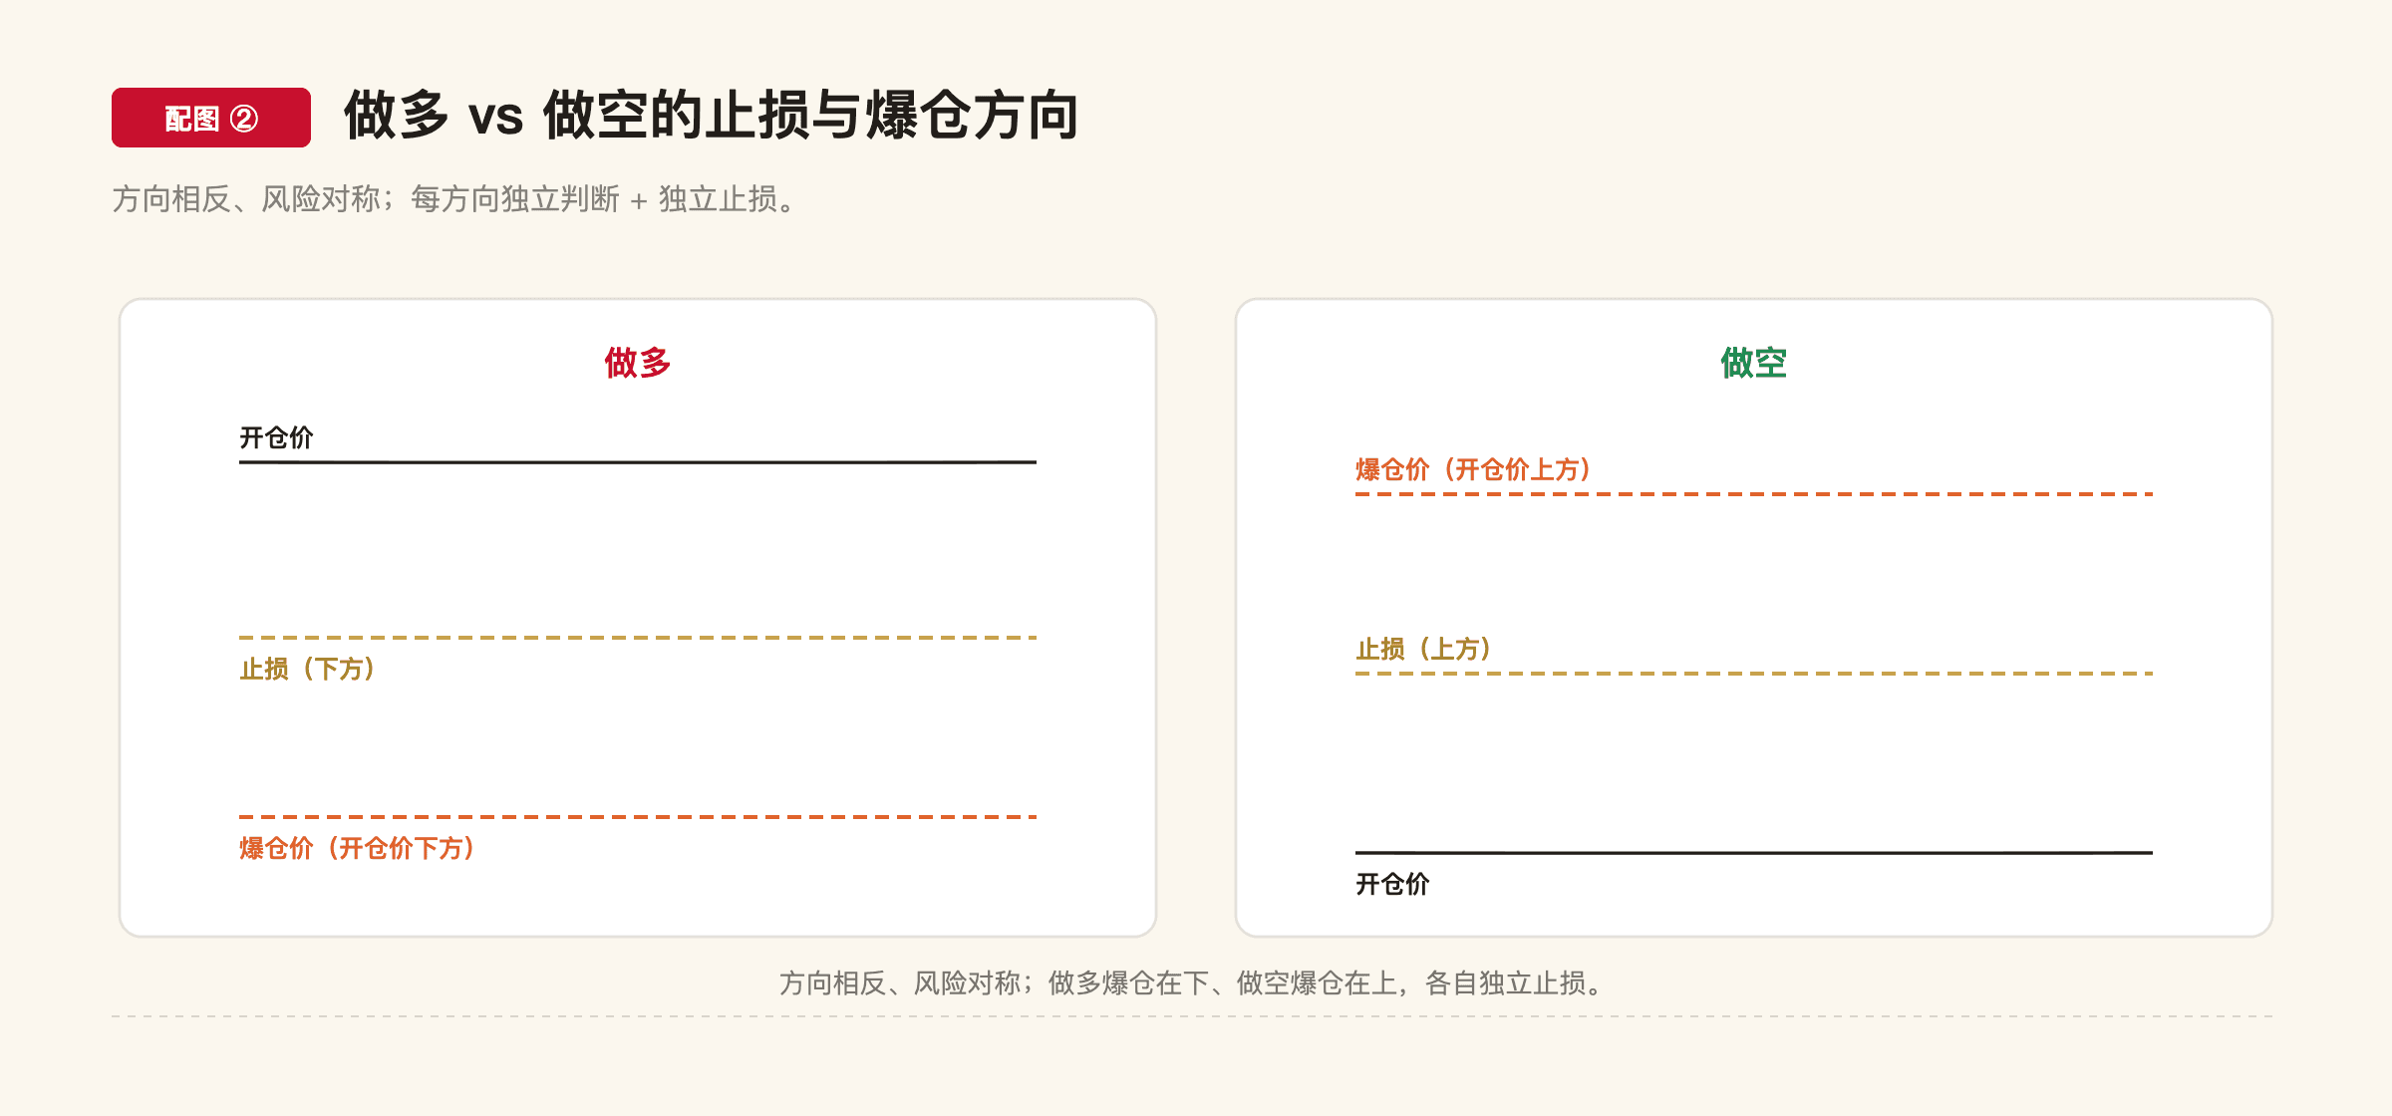Select the main title 做多 vs 做空的止损与爆仓方向
2392x1116 pixels.
711,116
